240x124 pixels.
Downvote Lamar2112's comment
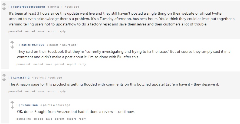[x=4, y=80]
